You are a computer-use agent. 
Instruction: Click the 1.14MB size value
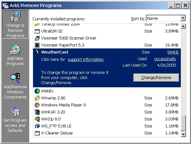172,133
